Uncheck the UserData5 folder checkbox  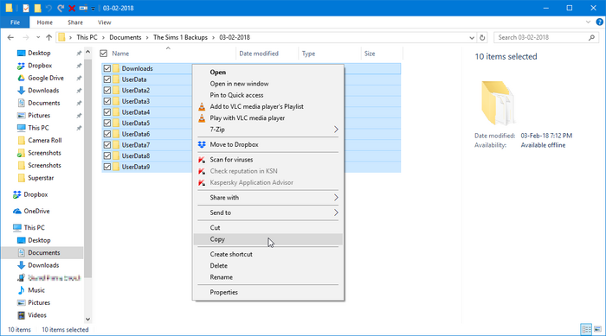(107, 123)
